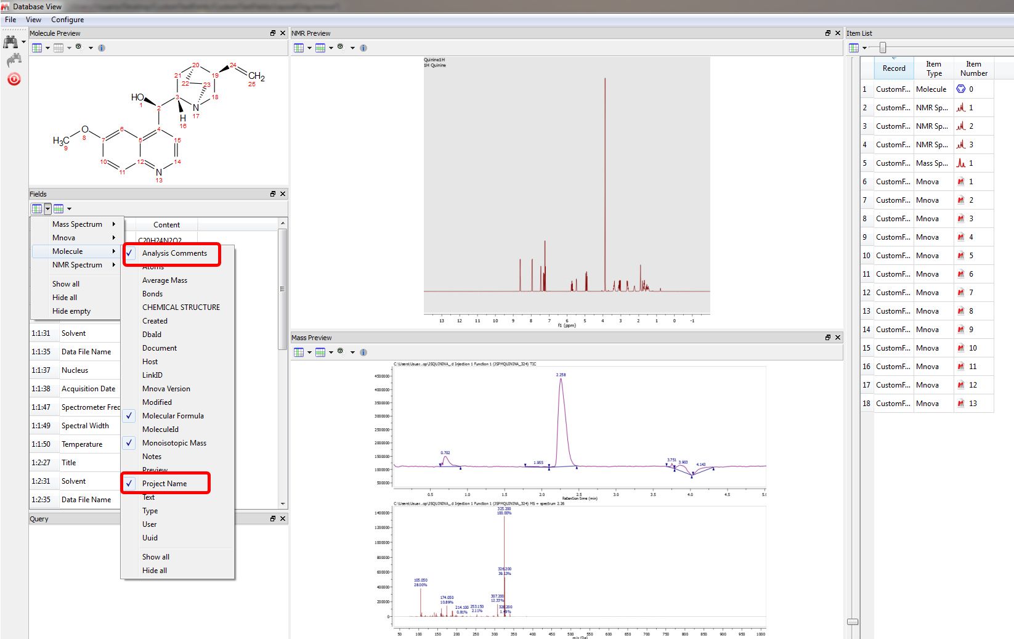This screenshot has width=1014, height=639.
Task: Click NMR Preview info icon
Action: click(x=363, y=47)
